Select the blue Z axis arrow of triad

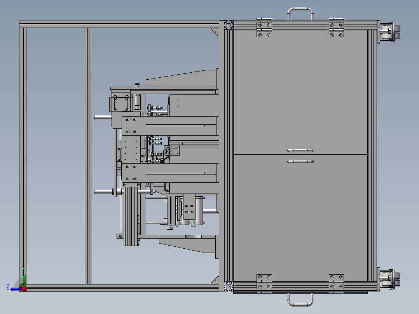click(17, 290)
